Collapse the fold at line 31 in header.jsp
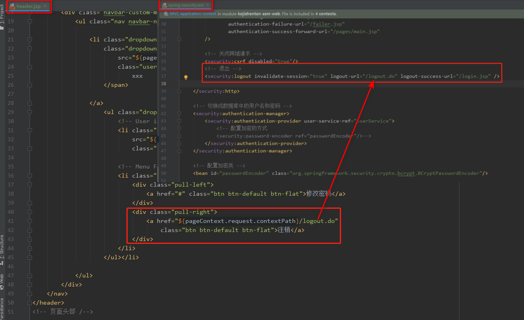The height and width of the screenshot is (320, 524). (x=30, y=130)
